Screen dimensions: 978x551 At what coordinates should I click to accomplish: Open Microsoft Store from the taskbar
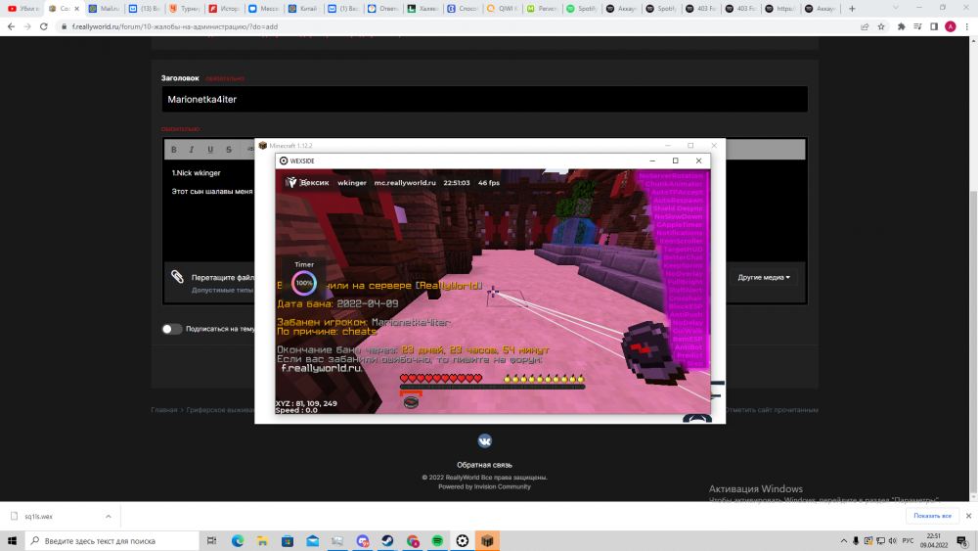pos(288,541)
